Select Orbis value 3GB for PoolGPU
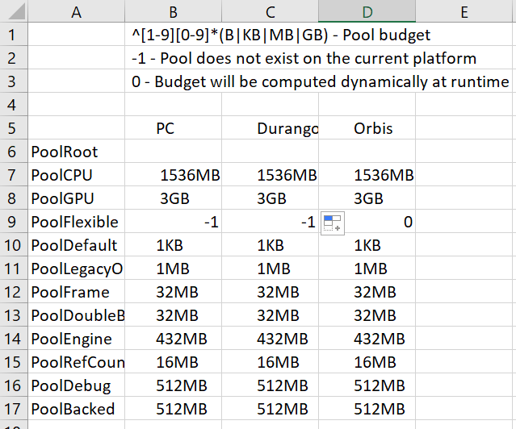516x429 pixels. 367,198
